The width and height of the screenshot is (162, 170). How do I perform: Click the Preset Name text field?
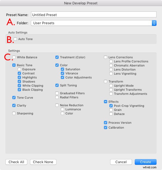tap(94, 14)
